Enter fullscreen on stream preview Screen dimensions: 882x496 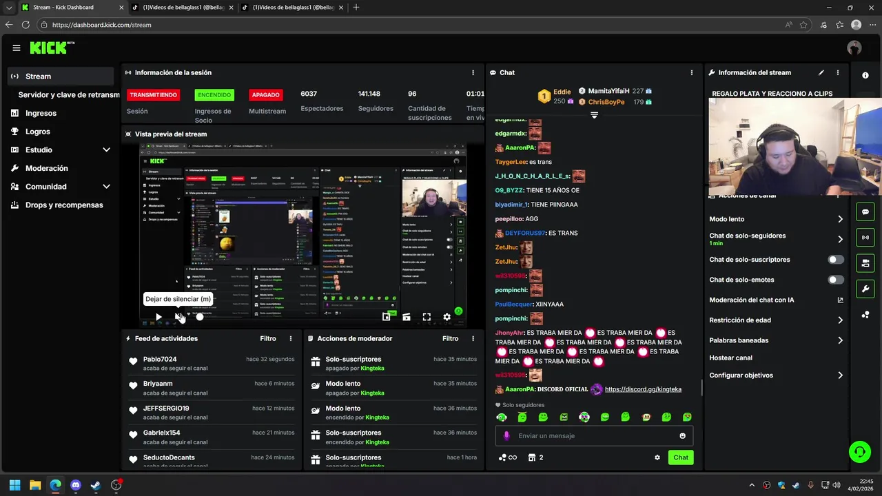pyautogui.click(x=427, y=317)
